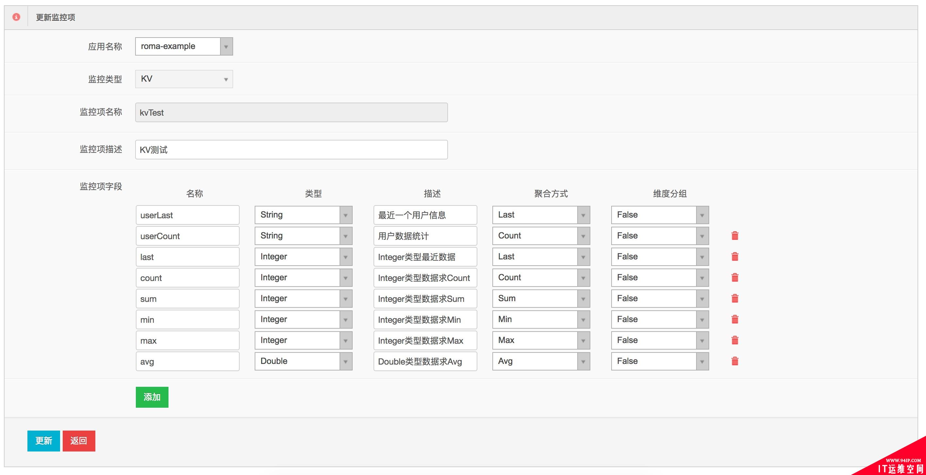Delete the avg field row

click(735, 361)
